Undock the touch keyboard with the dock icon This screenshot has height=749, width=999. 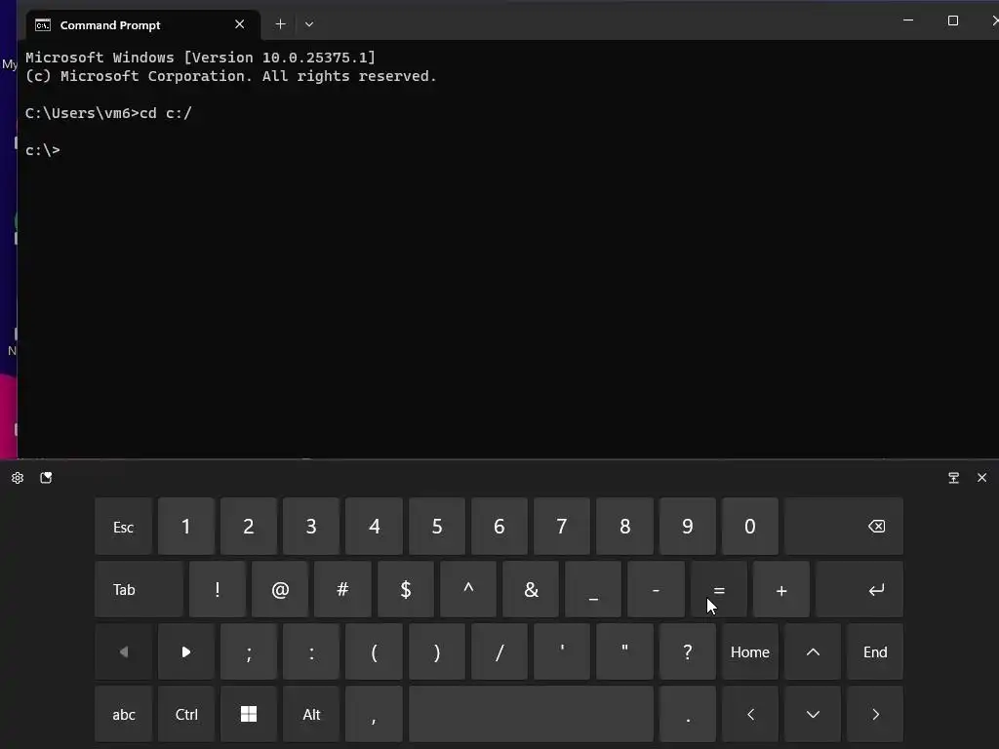click(x=953, y=478)
